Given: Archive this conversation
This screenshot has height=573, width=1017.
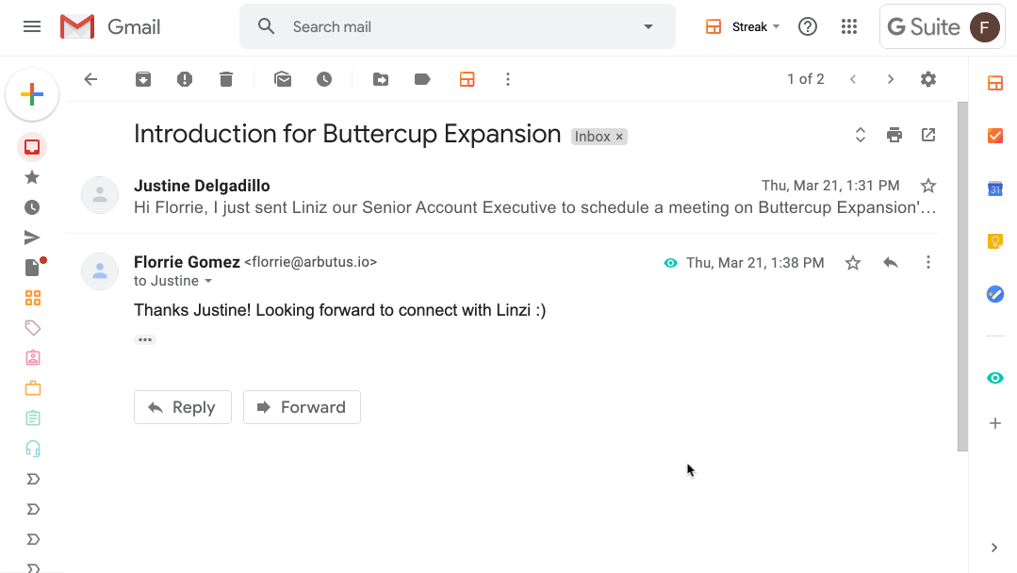Looking at the screenshot, I should click(143, 79).
